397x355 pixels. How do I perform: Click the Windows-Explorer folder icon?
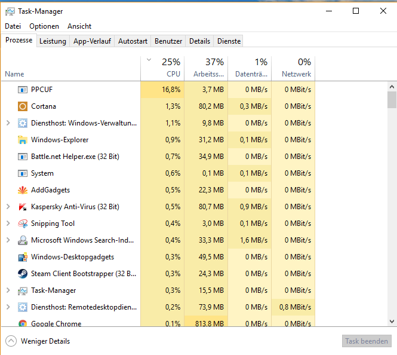tap(23, 140)
